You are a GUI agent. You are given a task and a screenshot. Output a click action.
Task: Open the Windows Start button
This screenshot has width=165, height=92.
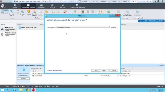pos(2,90)
